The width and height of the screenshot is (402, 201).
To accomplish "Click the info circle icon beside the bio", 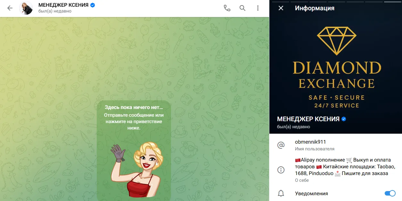I will coord(281,170).
